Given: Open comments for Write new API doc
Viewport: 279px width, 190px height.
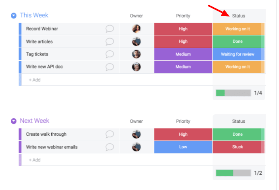Looking at the screenshot, I should point(109,67).
